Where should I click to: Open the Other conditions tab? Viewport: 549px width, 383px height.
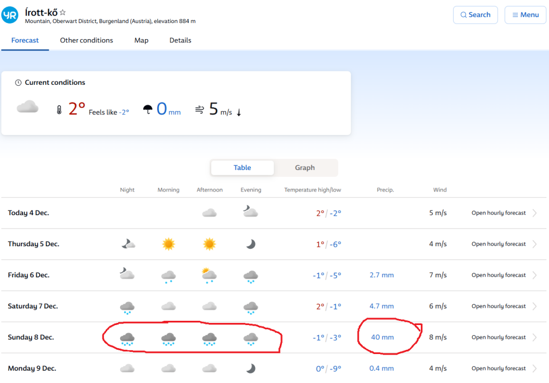pyautogui.click(x=86, y=40)
